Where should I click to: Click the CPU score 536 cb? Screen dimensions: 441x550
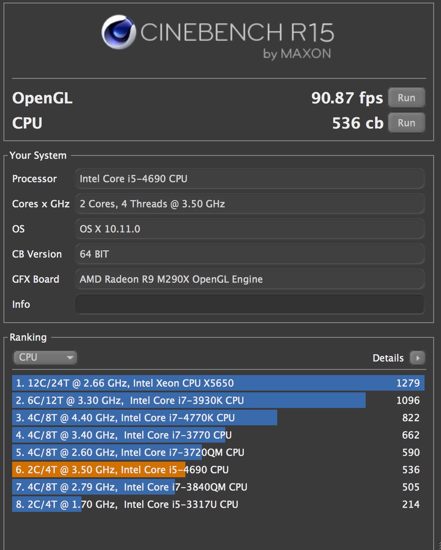point(358,123)
